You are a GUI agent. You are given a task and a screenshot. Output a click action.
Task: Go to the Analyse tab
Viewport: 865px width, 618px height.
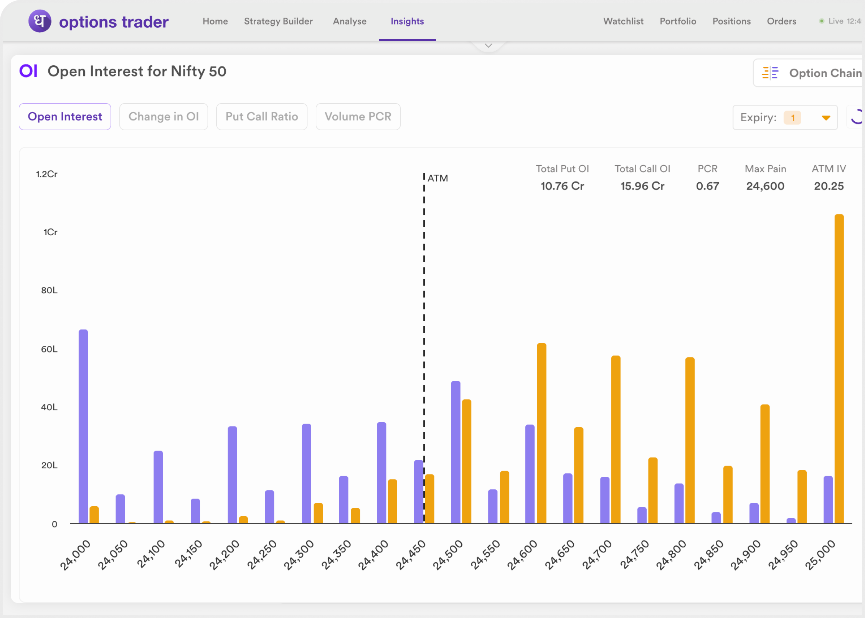point(349,21)
